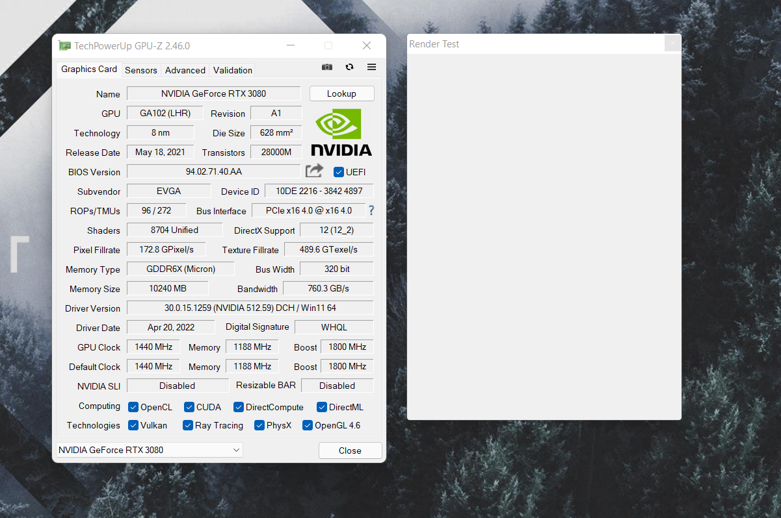
Task: Switch to the Sensors tab
Action: point(141,70)
